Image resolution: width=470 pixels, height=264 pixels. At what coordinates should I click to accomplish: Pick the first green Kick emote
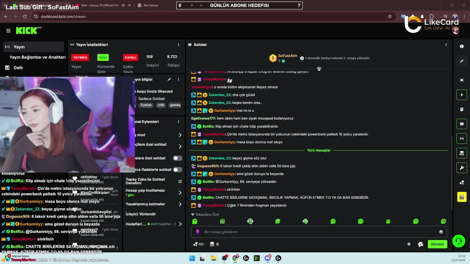click(195, 221)
